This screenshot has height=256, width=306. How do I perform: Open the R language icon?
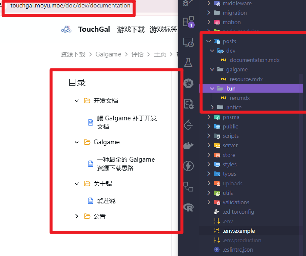click(x=188, y=207)
